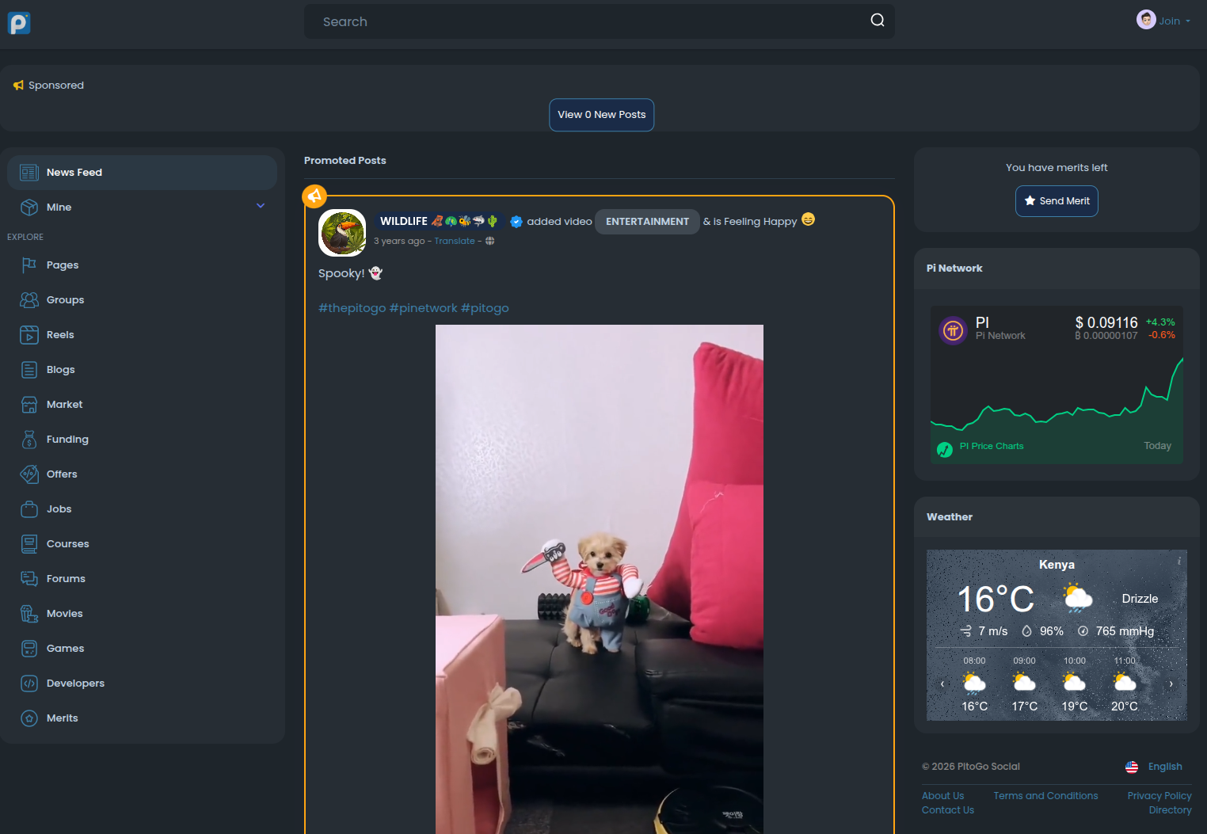The height and width of the screenshot is (834, 1207).
Task: Open Blogs in sidebar
Action: click(143, 370)
